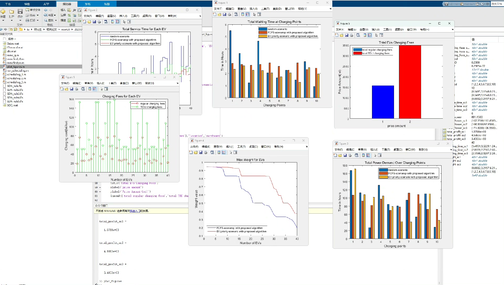Viewport: 504px width, 285px height.
Task: Click New Figure icon in Figure 5 toolbar
Action: 62,89
